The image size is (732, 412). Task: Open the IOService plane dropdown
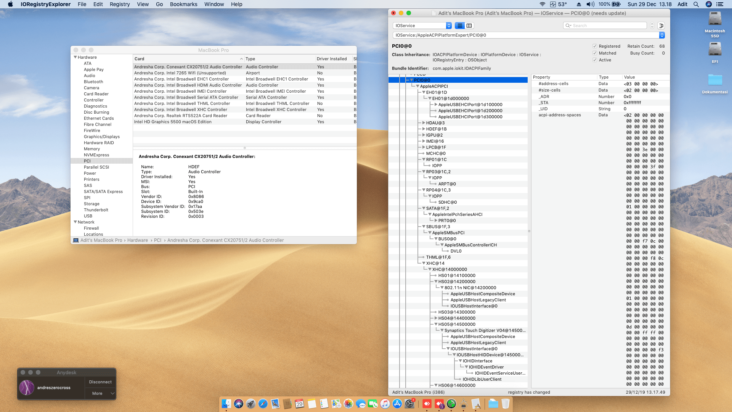tap(422, 26)
